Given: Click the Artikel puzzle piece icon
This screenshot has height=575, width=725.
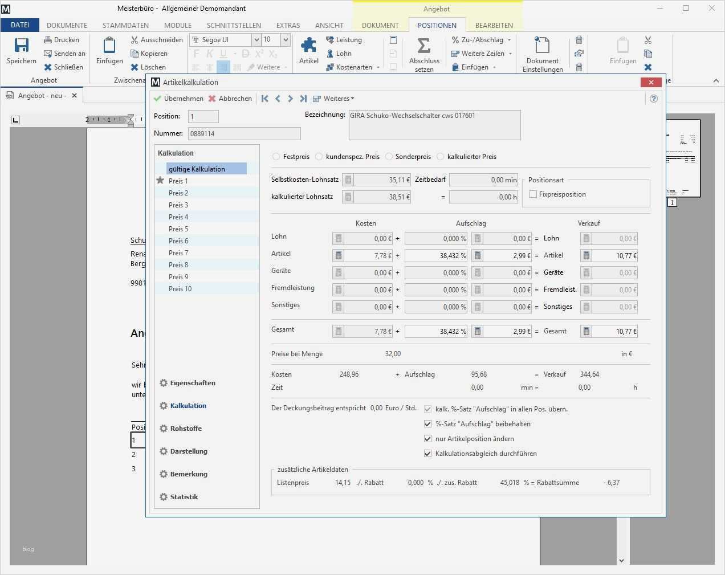Looking at the screenshot, I should tap(309, 46).
